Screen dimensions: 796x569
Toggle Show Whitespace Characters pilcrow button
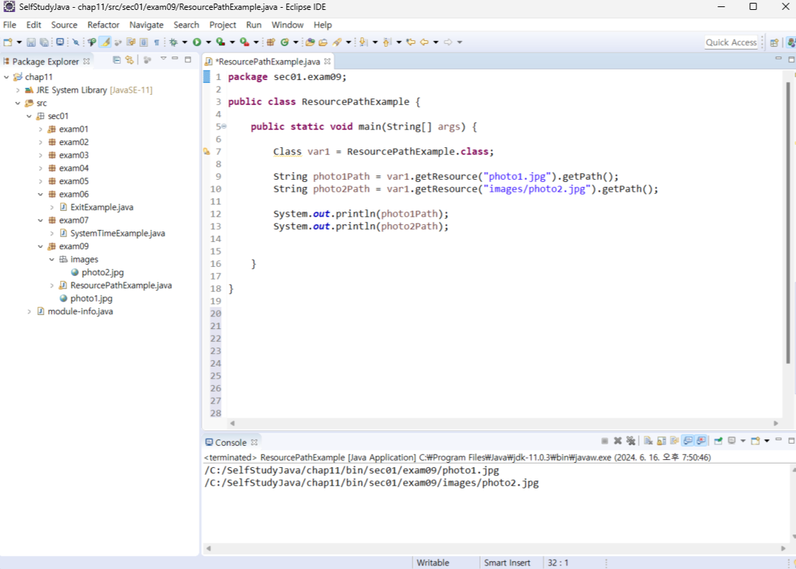coord(157,42)
